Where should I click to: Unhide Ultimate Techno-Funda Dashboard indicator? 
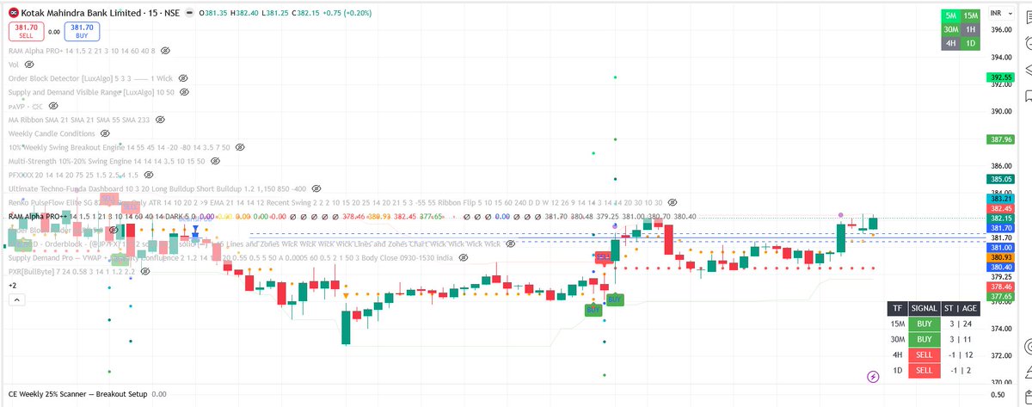(x=316, y=188)
